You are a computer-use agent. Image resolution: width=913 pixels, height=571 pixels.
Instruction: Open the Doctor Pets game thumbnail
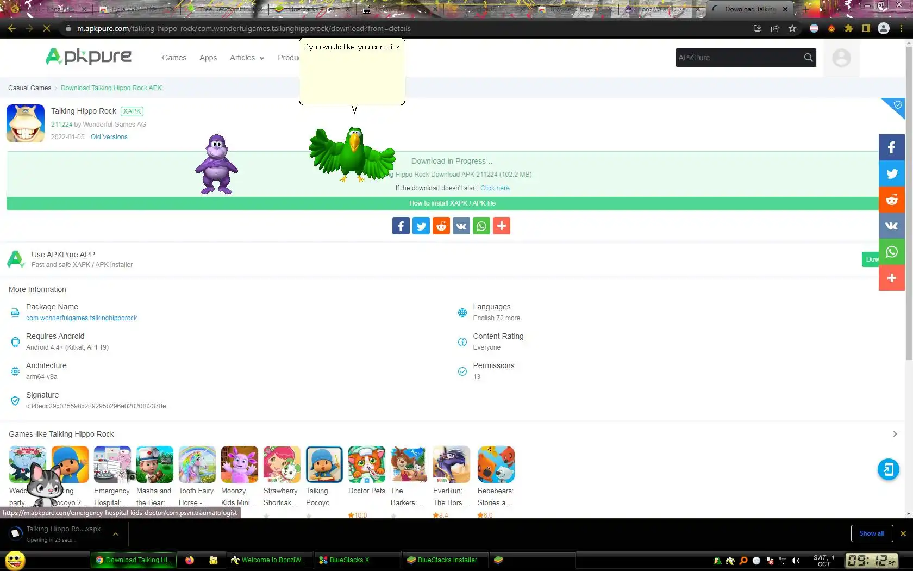pos(367,464)
